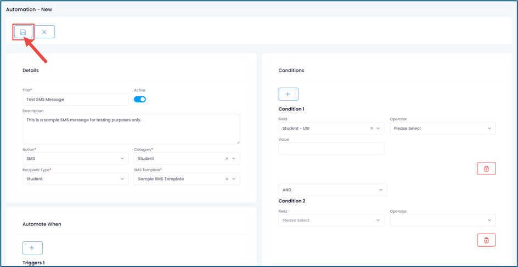This screenshot has height=267, width=518.
Task: Delete Condition 1 with trash icon
Action: click(486, 169)
